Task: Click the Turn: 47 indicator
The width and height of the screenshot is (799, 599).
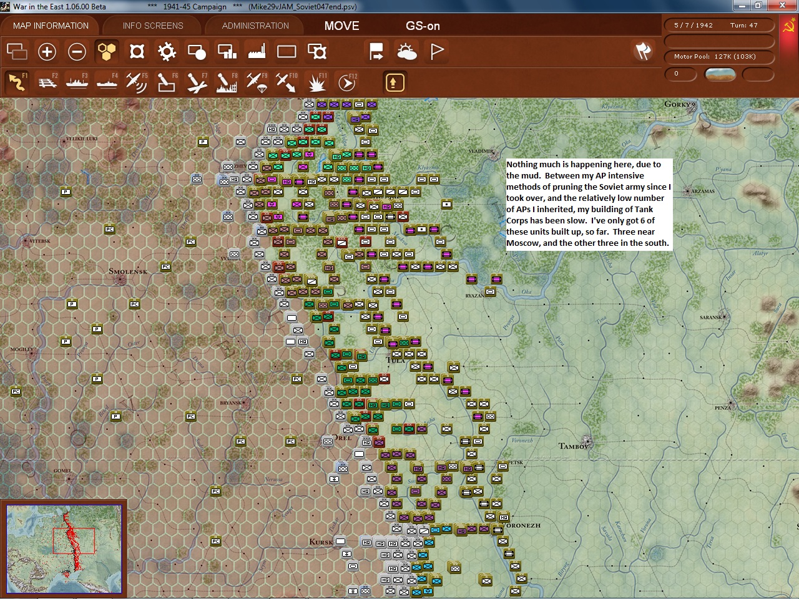Action: pos(744,26)
